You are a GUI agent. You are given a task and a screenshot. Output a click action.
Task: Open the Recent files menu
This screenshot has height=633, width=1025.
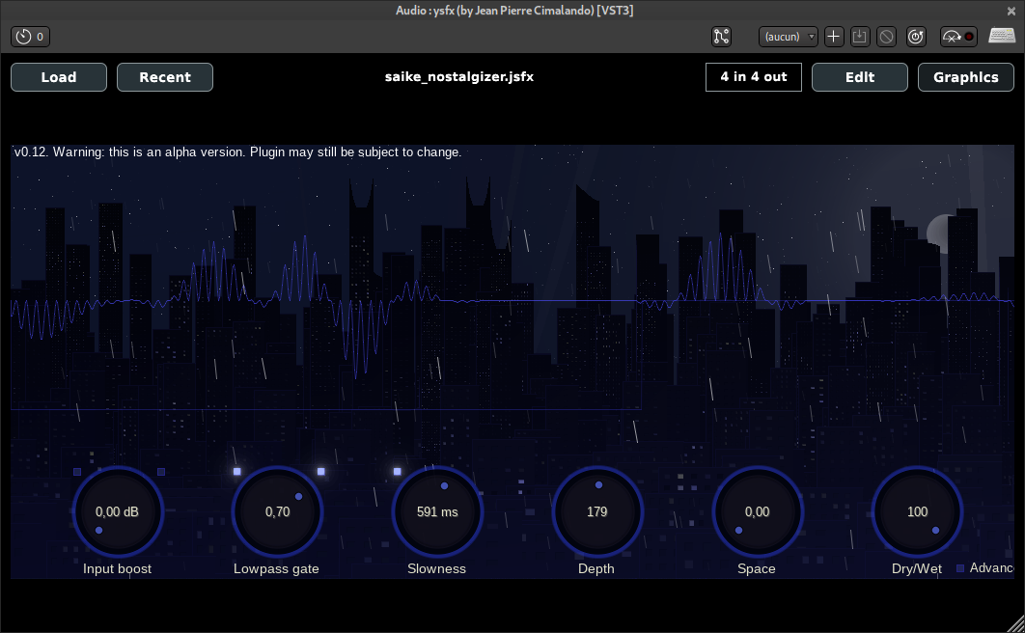[x=165, y=77]
